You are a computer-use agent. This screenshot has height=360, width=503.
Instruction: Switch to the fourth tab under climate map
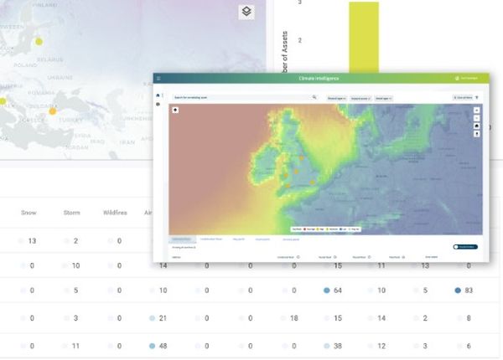(262, 239)
